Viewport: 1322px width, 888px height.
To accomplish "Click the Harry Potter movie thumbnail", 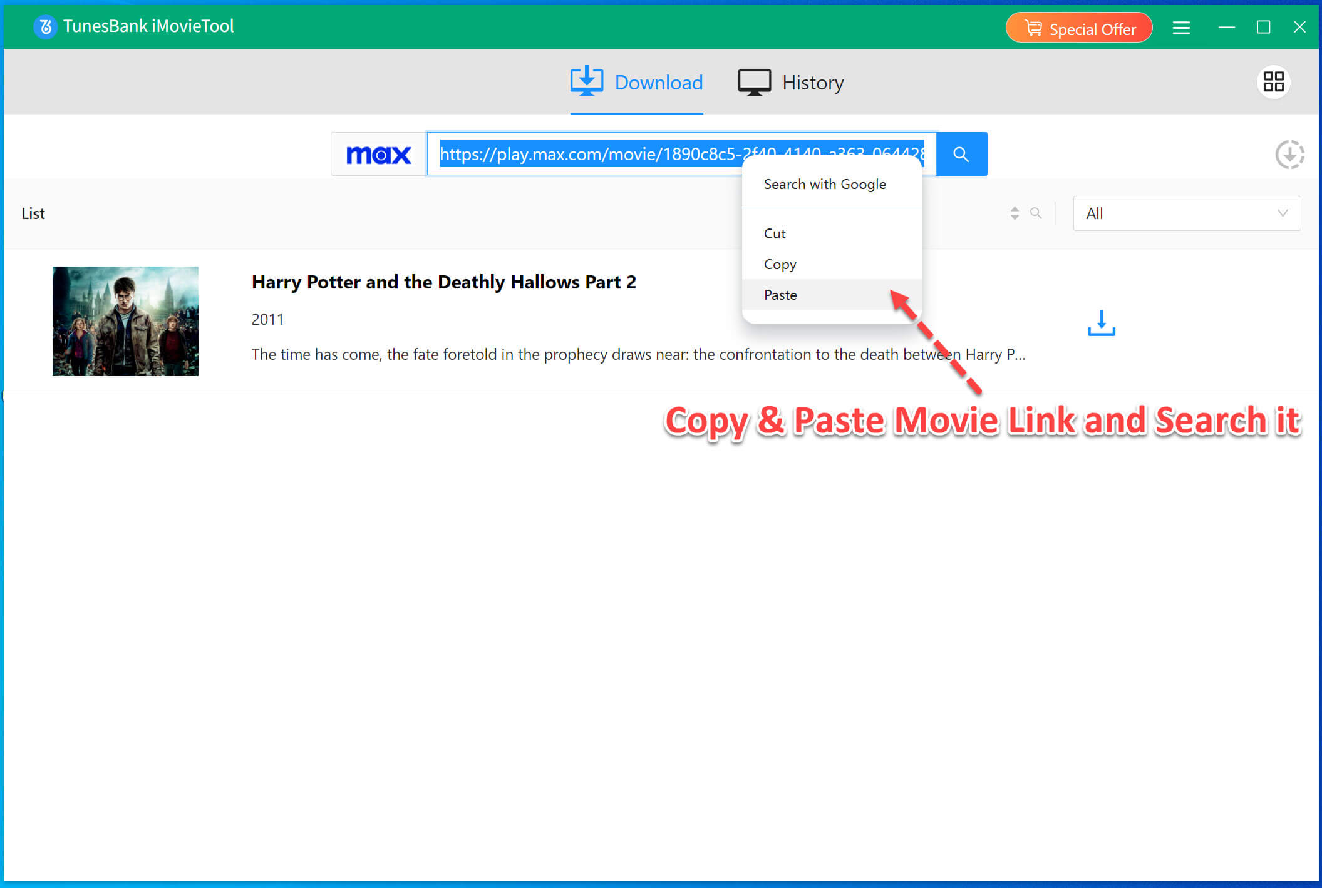I will pyautogui.click(x=125, y=321).
